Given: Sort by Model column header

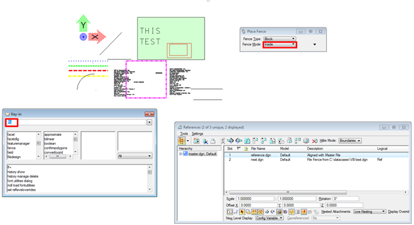Looking at the screenshot, I should [x=284, y=148].
